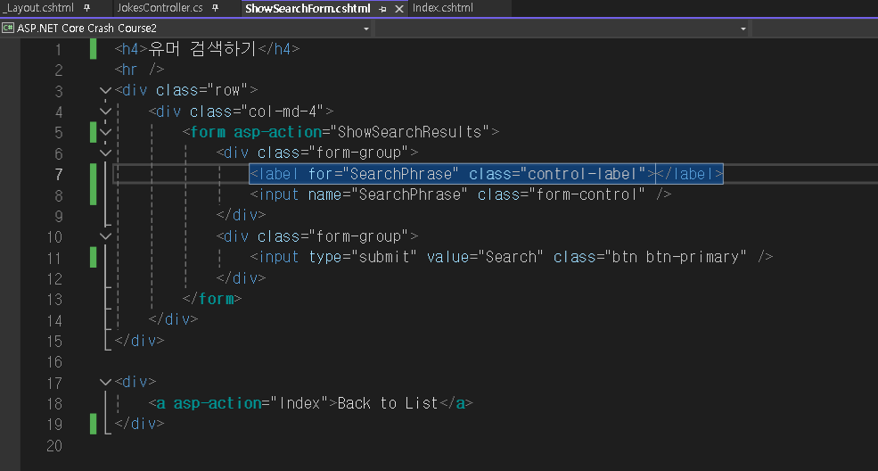The width and height of the screenshot is (878, 471).
Task: Collapse the form element on line 5
Action: (105, 132)
